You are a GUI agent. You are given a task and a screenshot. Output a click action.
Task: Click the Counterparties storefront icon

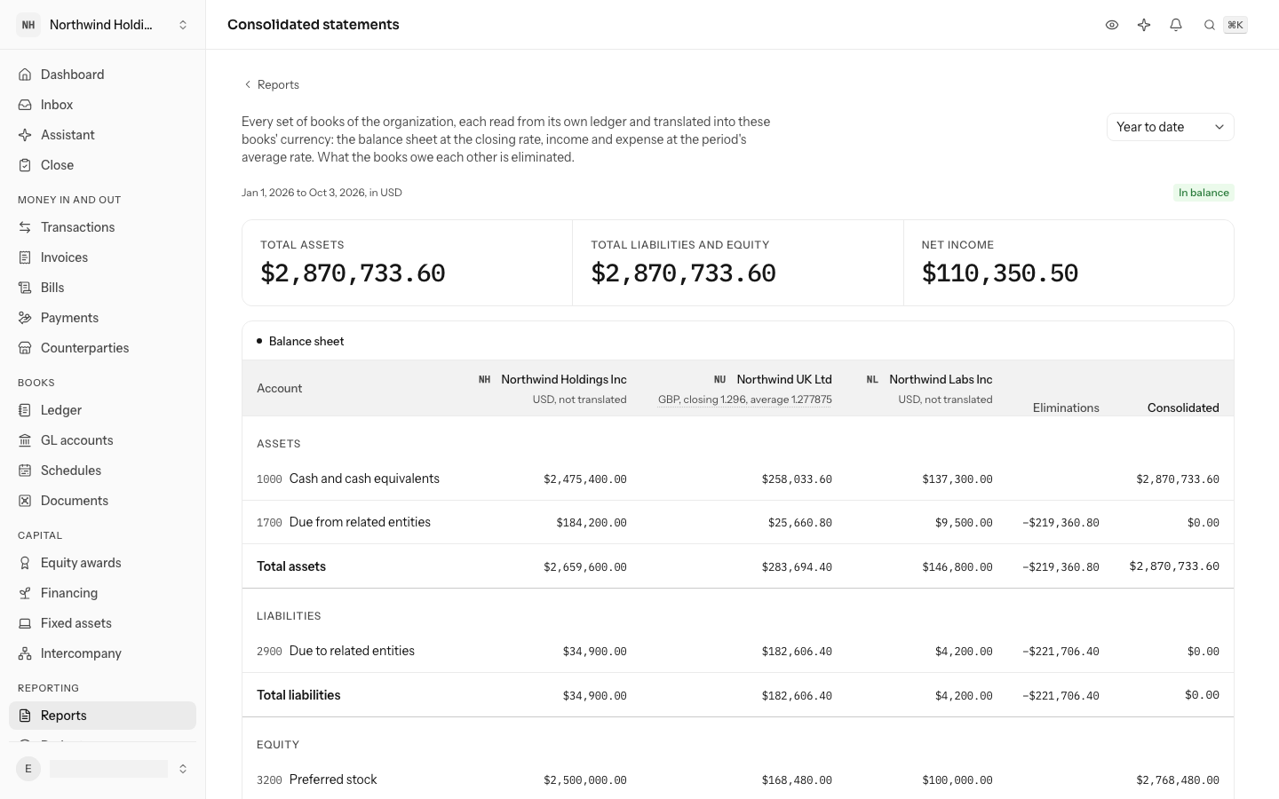coord(25,348)
